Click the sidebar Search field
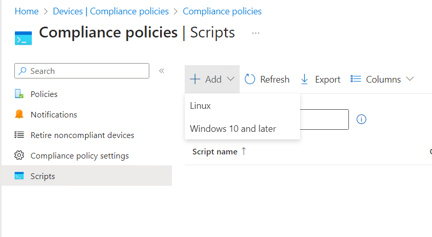The width and height of the screenshot is (432, 237). pos(82,71)
